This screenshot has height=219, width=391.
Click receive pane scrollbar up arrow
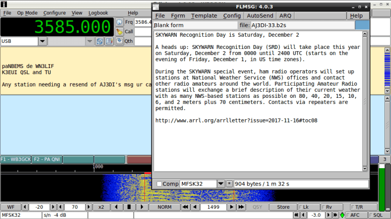[387, 50]
